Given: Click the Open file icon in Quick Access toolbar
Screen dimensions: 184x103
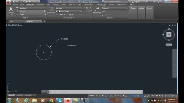Looking at the screenshot, I should tap(17, 2).
